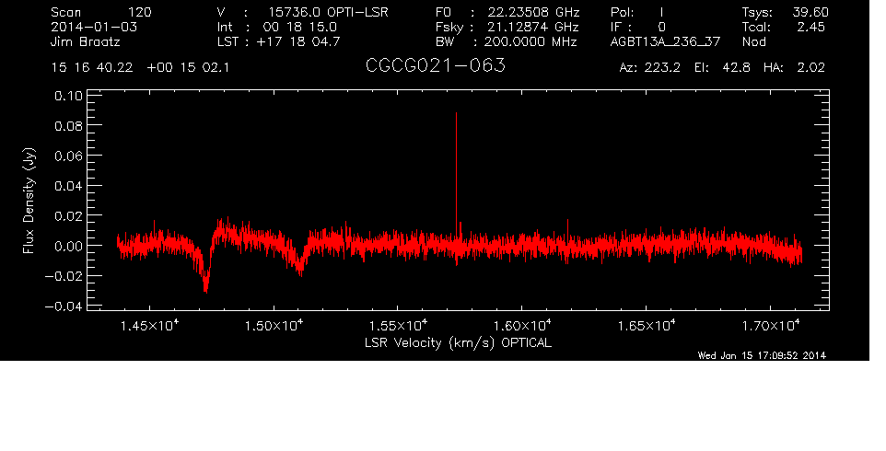Click observer name Jim Braatz
Screen dimensions: 886x451
[86, 41]
